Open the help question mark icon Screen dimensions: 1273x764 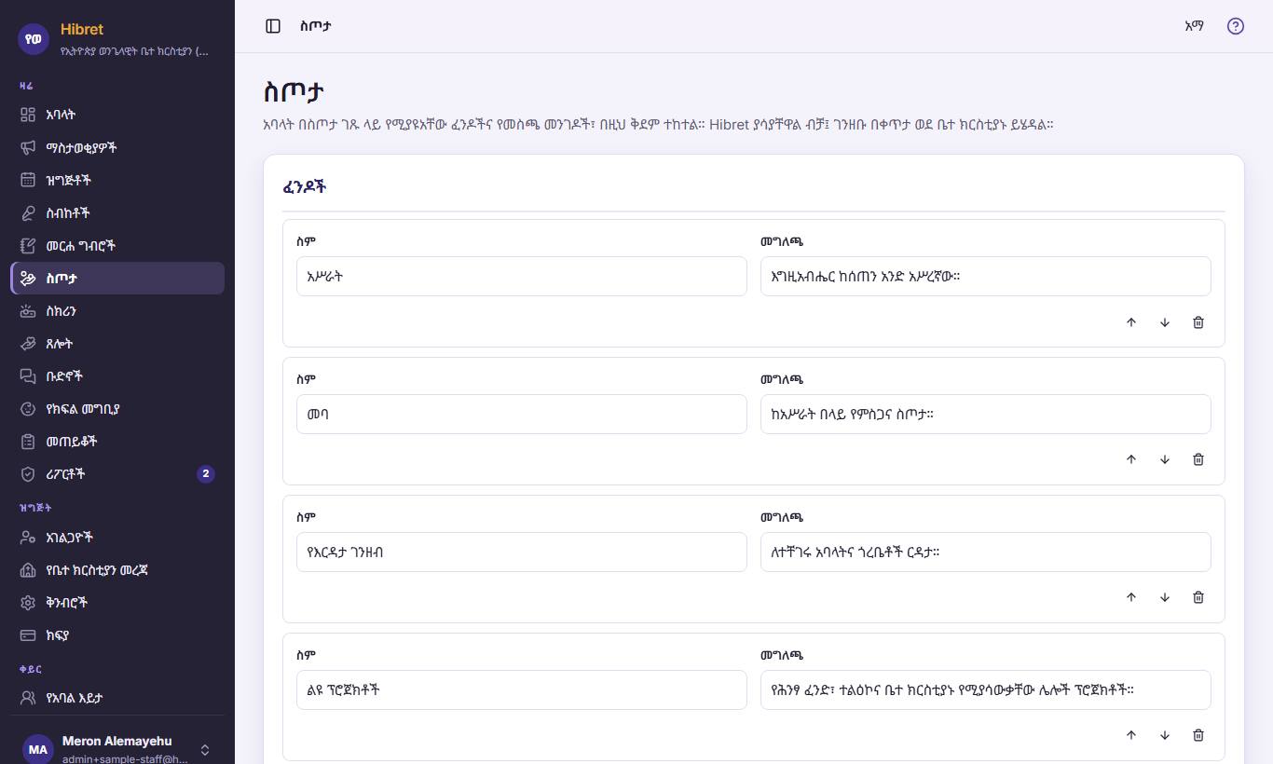click(x=1236, y=26)
